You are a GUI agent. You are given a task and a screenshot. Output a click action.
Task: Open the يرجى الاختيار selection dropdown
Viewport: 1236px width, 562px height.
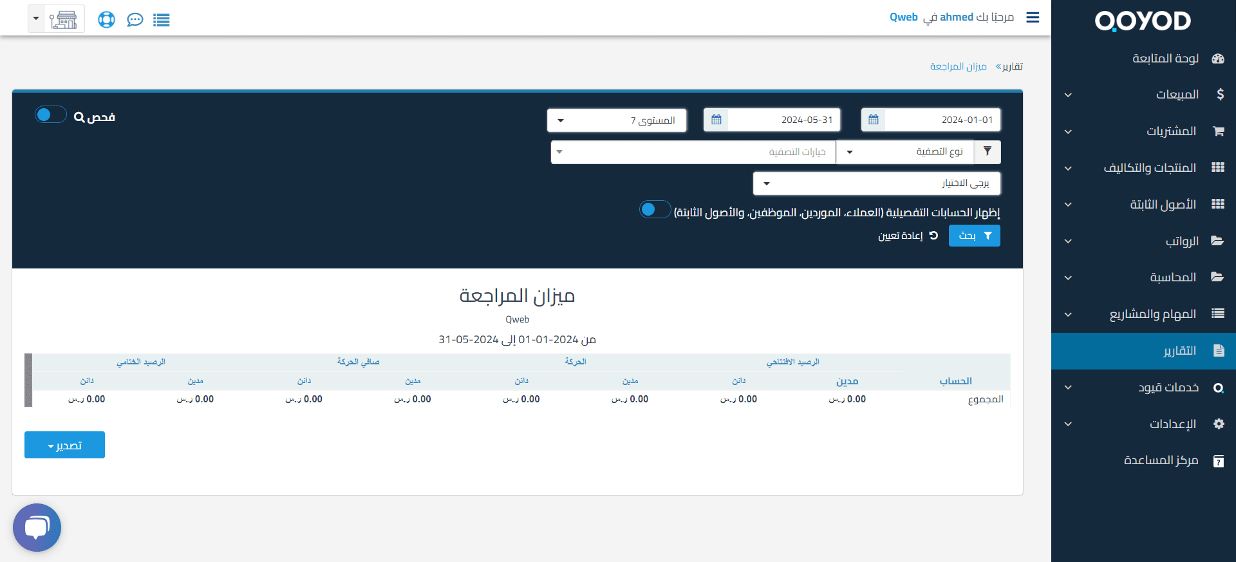(877, 183)
